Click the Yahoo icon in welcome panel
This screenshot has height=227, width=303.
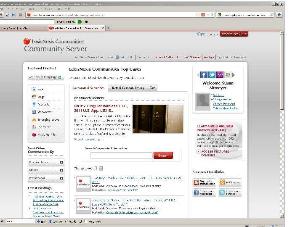tap(220, 75)
